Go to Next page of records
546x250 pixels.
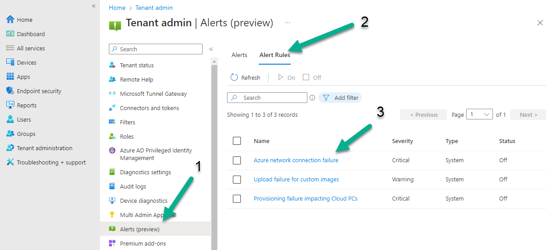pos(528,115)
